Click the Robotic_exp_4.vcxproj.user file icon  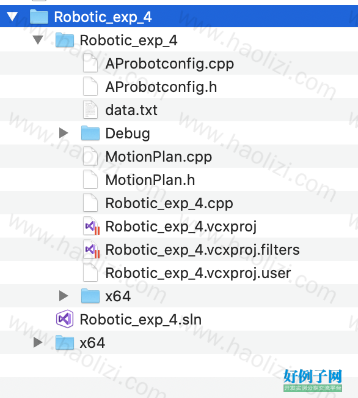[90, 272]
